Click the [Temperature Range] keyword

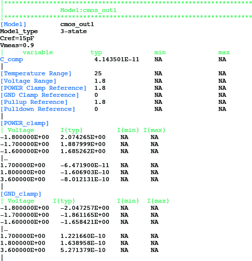point(36,74)
